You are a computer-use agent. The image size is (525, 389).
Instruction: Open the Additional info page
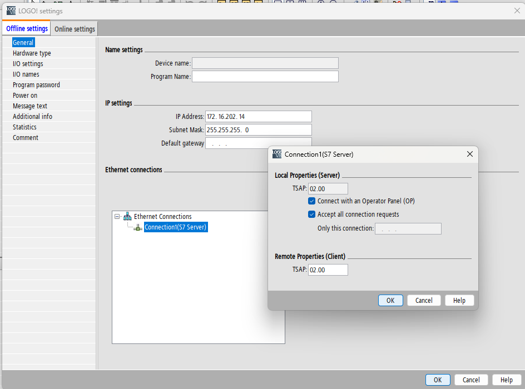tap(32, 116)
